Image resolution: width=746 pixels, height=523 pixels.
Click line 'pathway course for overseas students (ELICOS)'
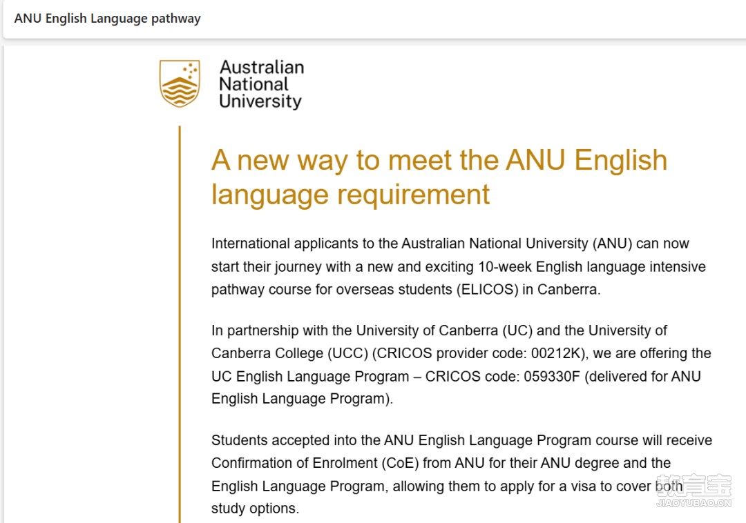coord(406,290)
